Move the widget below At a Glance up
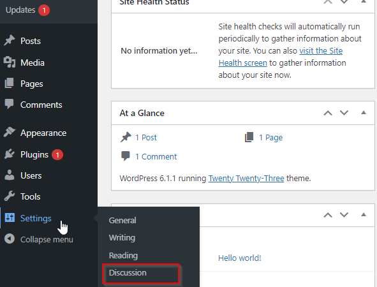Screen dimensions: 377x287 (328, 215)
